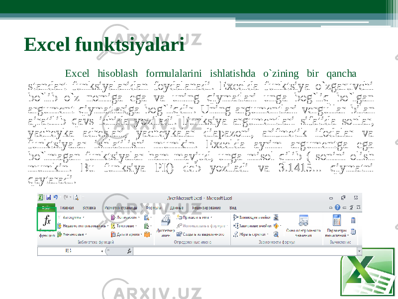This screenshot has width=398, height=299.
Task: Click Создать из выделенного button
Action: 200,234
